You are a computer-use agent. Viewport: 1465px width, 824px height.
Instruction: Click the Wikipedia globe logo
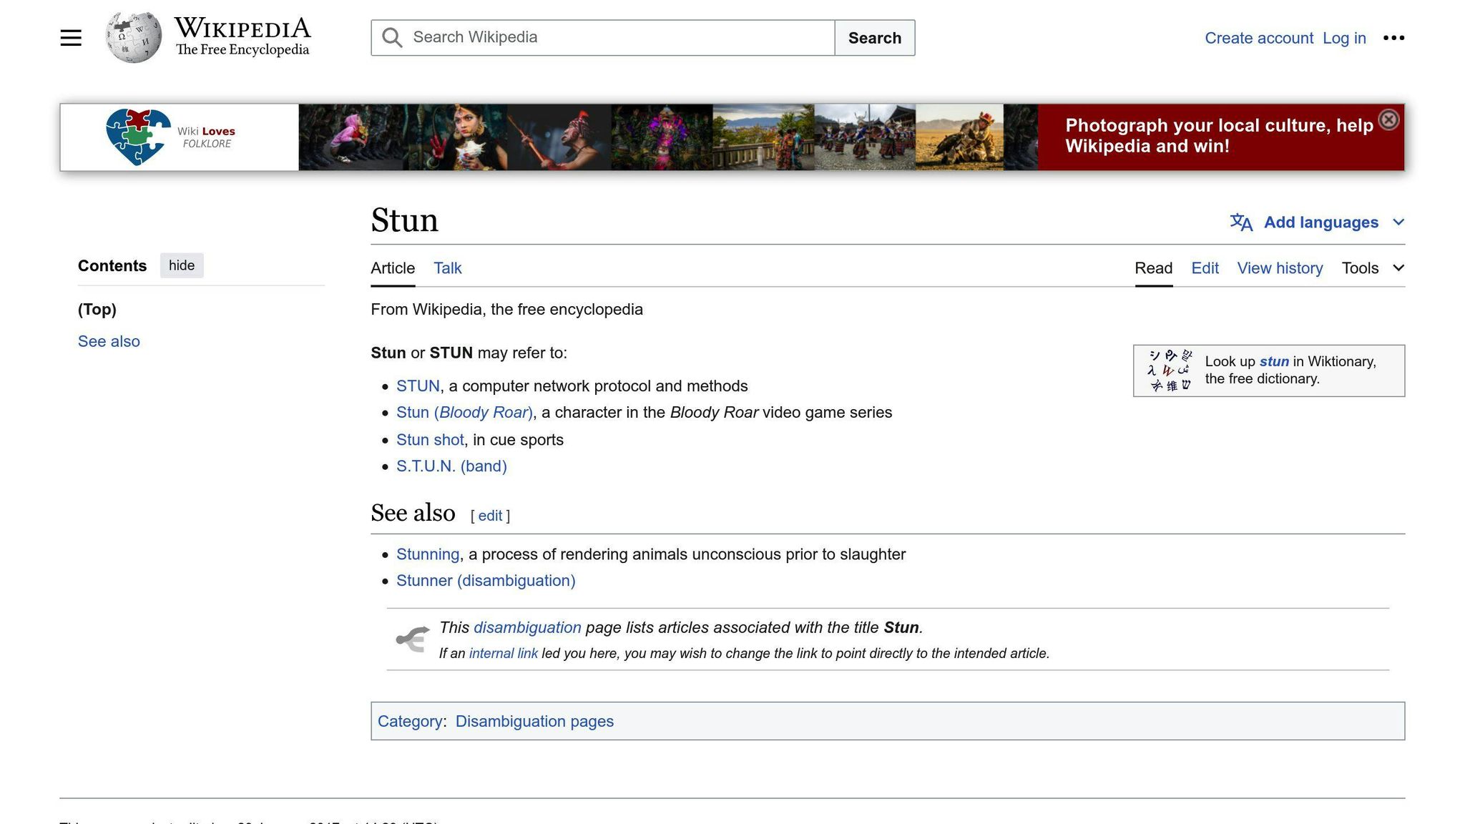tap(134, 38)
